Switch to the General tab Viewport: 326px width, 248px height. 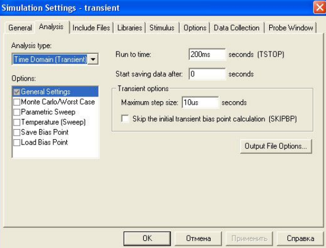click(20, 28)
